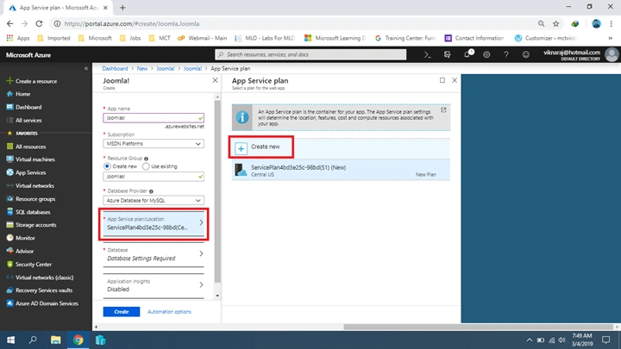Bookmark this page with the star icon

click(556, 24)
